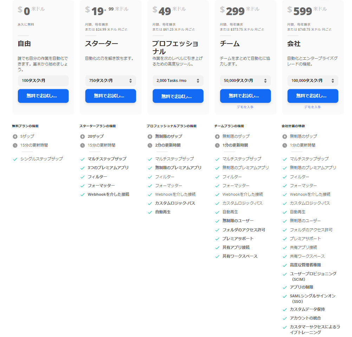Open the 50,000タスク/月 dropdown

point(245,81)
